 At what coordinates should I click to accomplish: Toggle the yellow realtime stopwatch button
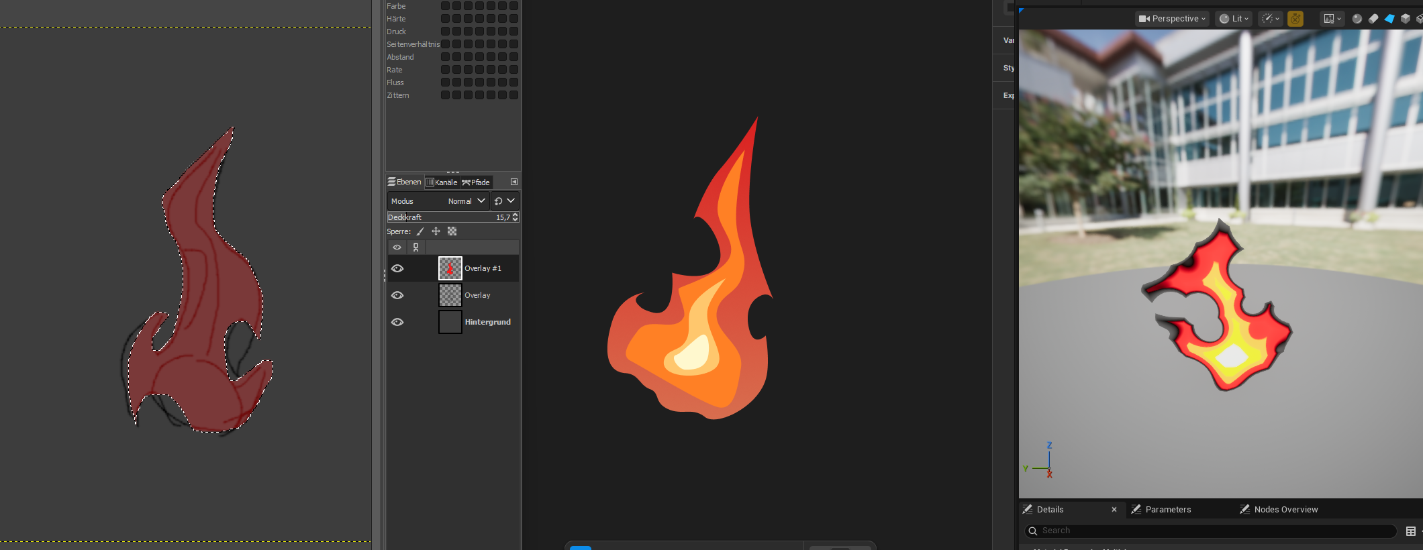(1295, 19)
